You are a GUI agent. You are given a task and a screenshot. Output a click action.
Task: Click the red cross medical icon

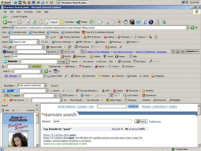pyautogui.click(x=120, y=22)
